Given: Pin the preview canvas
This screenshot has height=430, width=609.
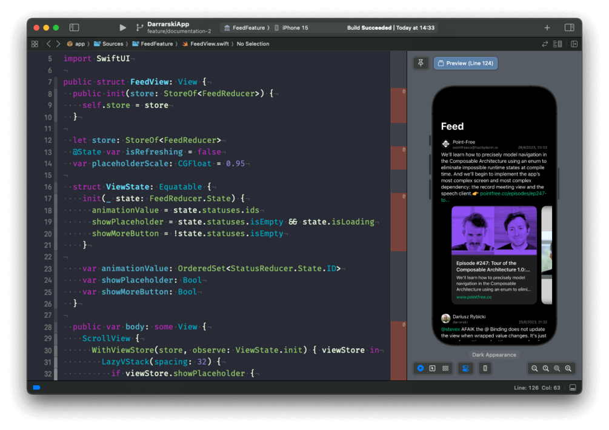Looking at the screenshot, I should click(x=421, y=63).
